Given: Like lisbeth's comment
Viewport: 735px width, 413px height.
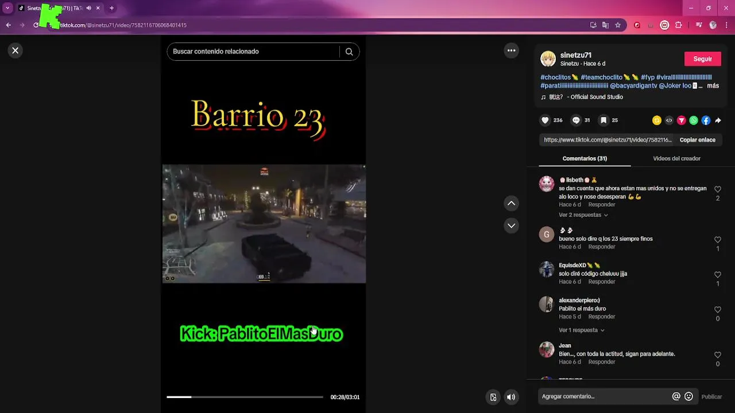Looking at the screenshot, I should tap(718, 189).
